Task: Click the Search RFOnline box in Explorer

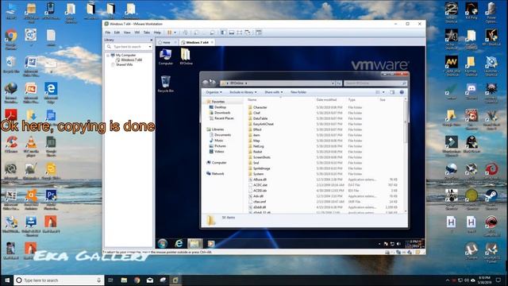Action: 375,83
